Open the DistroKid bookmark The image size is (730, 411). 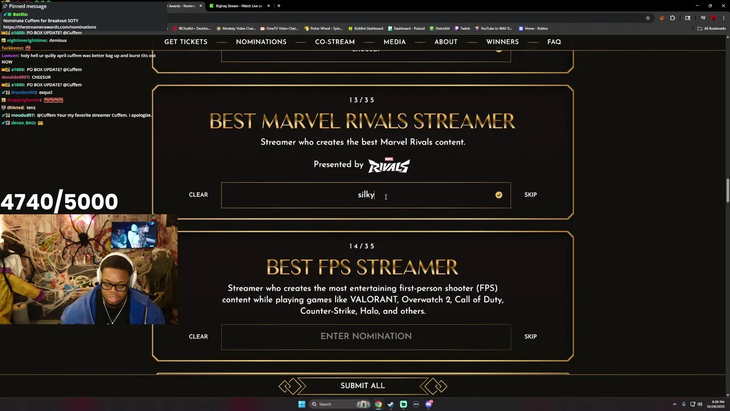tap(440, 28)
